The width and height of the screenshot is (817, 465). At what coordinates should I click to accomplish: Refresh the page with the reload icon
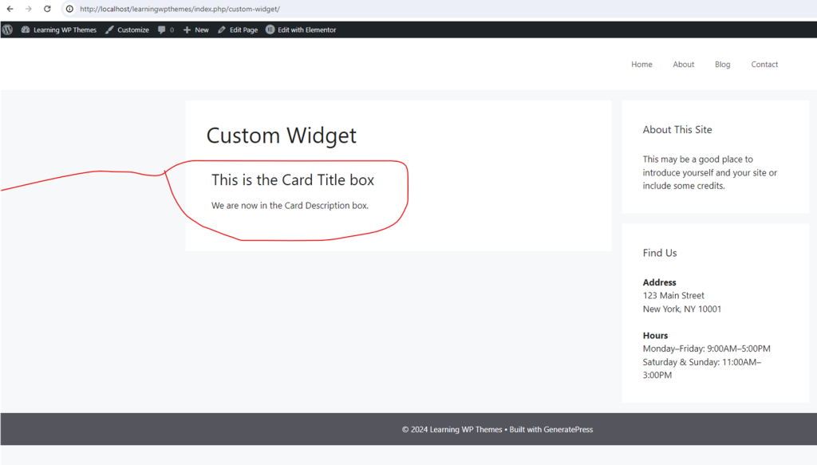45,10
